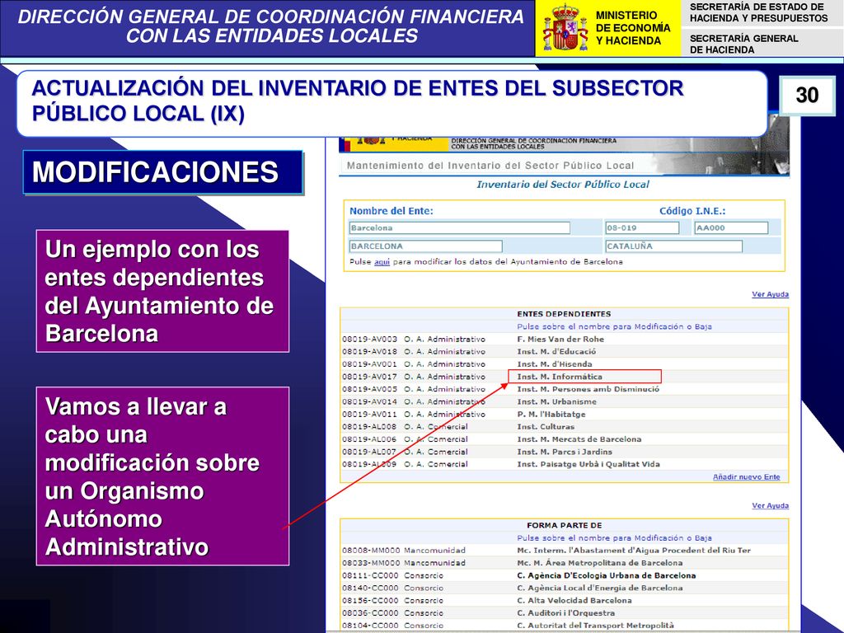Click the code '08019-AV003' cell
Viewport: 844px width, 633px height.
tap(369, 339)
